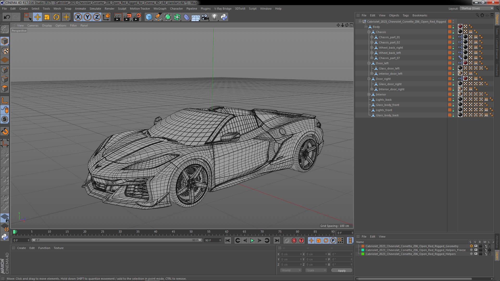Enable Polygons mode in left toolbar
This screenshot has width=500, height=281.
[5, 88]
